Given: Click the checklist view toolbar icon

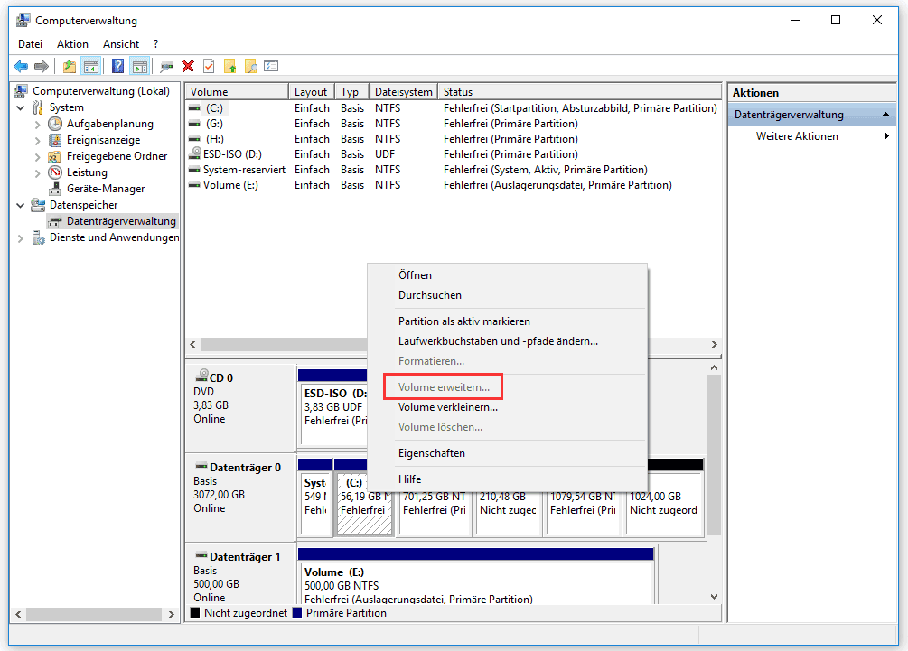Looking at the screenshot, I should (x=271, y=67).
